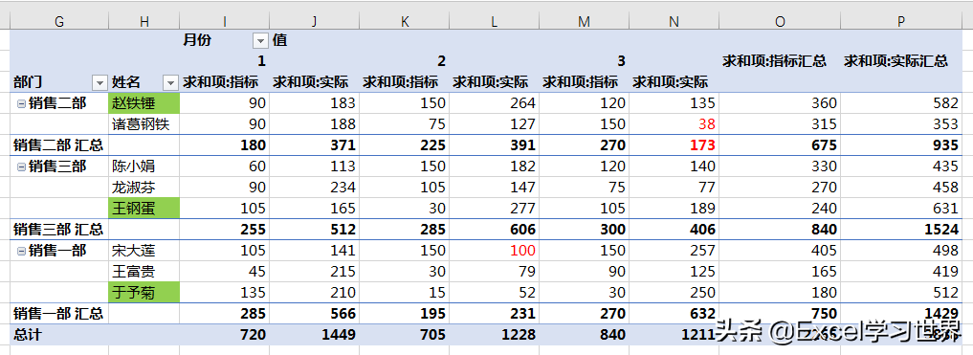Click the value 632 in 销售一部 汇总
Screen dimensions: 973x355
702,314
